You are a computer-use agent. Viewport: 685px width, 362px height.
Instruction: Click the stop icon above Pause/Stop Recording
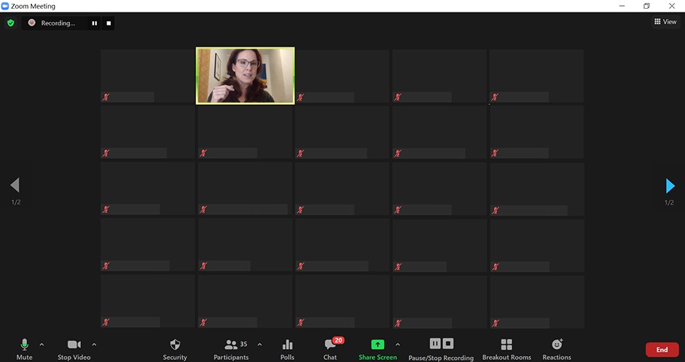(x=448, y=344)
